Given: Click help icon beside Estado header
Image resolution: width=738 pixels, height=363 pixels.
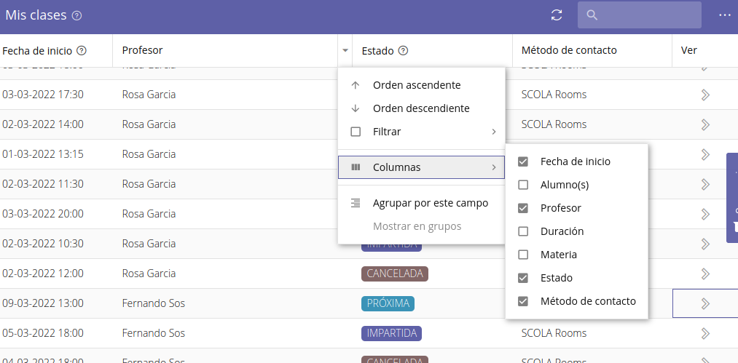Looking at the screenshot, I should [x=403, y=51].
